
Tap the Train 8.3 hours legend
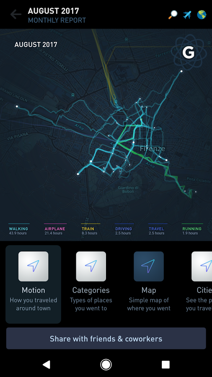[90, 230]
